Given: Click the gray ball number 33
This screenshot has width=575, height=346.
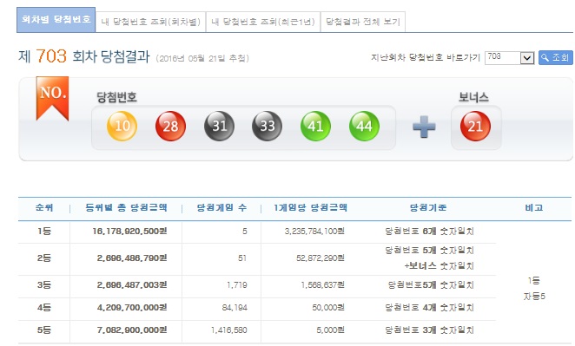Looking at the screenshot, I should point(268,126).
